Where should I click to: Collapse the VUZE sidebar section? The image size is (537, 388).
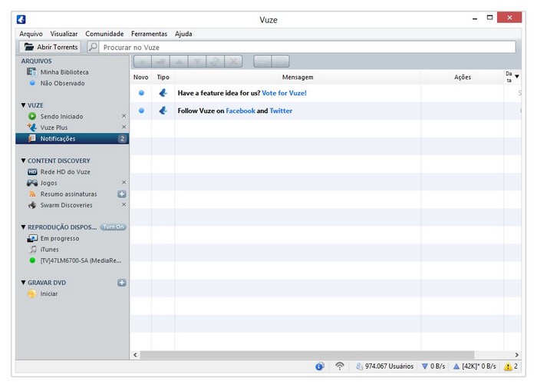point(23,105)
